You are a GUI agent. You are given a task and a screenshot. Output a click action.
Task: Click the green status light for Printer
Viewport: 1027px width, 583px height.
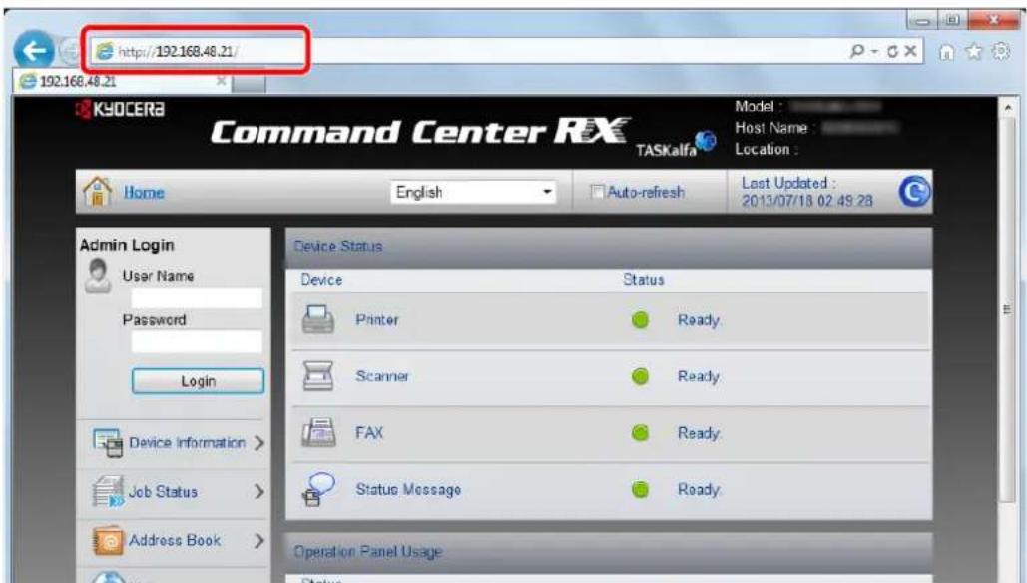coord(640,320)
